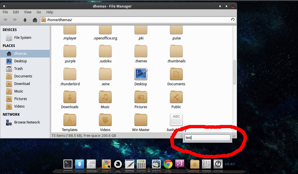This screenshot has height=174, width=298.
Task: Select the Win Master folder
Action: 141,122
